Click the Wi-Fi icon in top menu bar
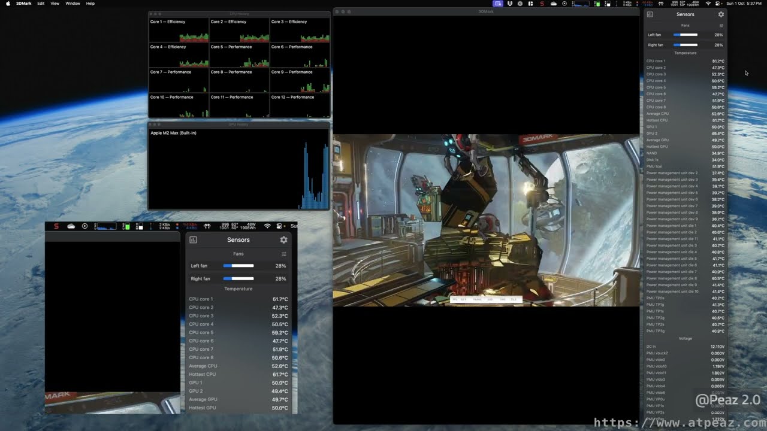The height and width of the screenshot is (431, 767). coord(708,4)
